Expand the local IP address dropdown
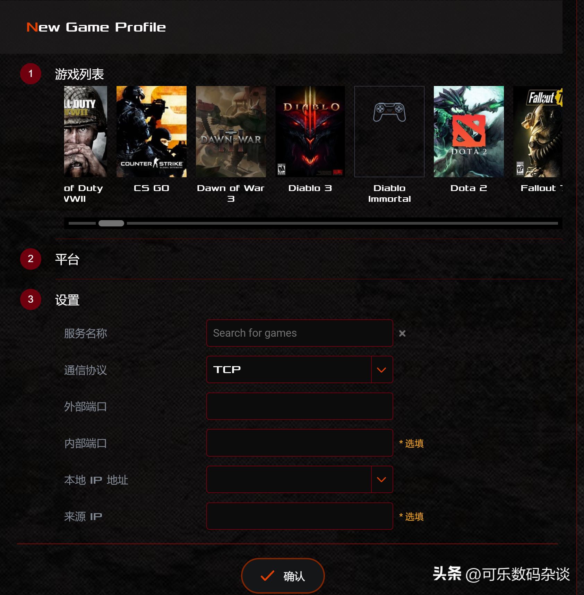The width and height of the screenshot is (584, 595). pos(382,480)
